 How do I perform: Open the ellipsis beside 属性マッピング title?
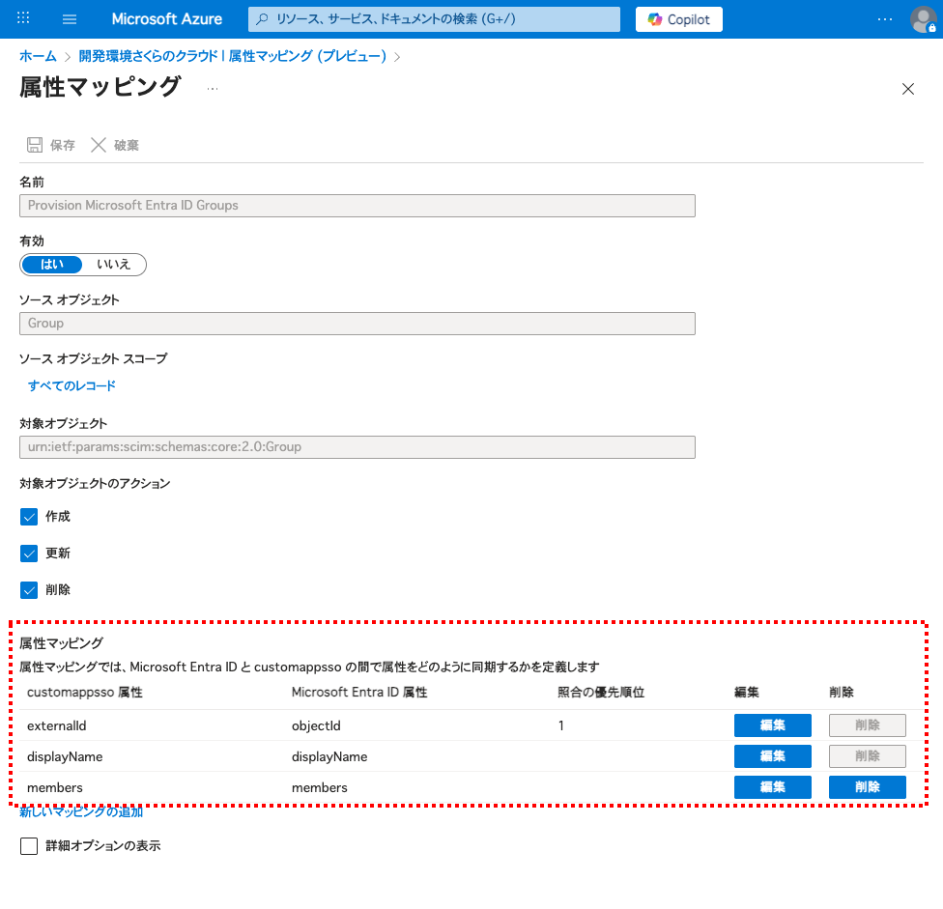(x=212, y=89)
